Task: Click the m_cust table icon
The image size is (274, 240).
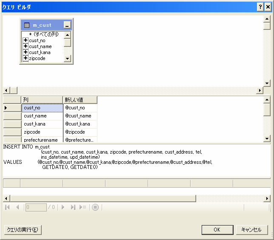Action: click(x=27, y=25)
